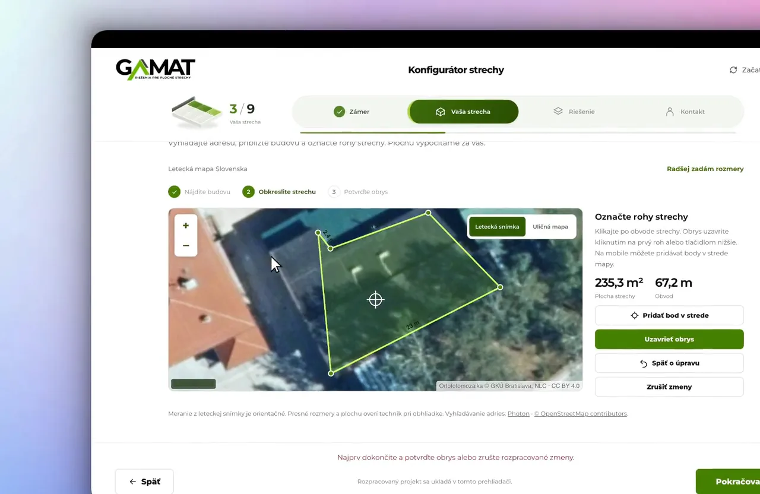The image size is (760, 494).
Task: Click the Späť back button
Action: pos(144,482)
